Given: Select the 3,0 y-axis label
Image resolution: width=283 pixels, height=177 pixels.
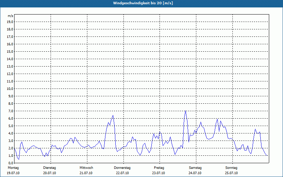Looking at the screenshot, I should 11,141.
